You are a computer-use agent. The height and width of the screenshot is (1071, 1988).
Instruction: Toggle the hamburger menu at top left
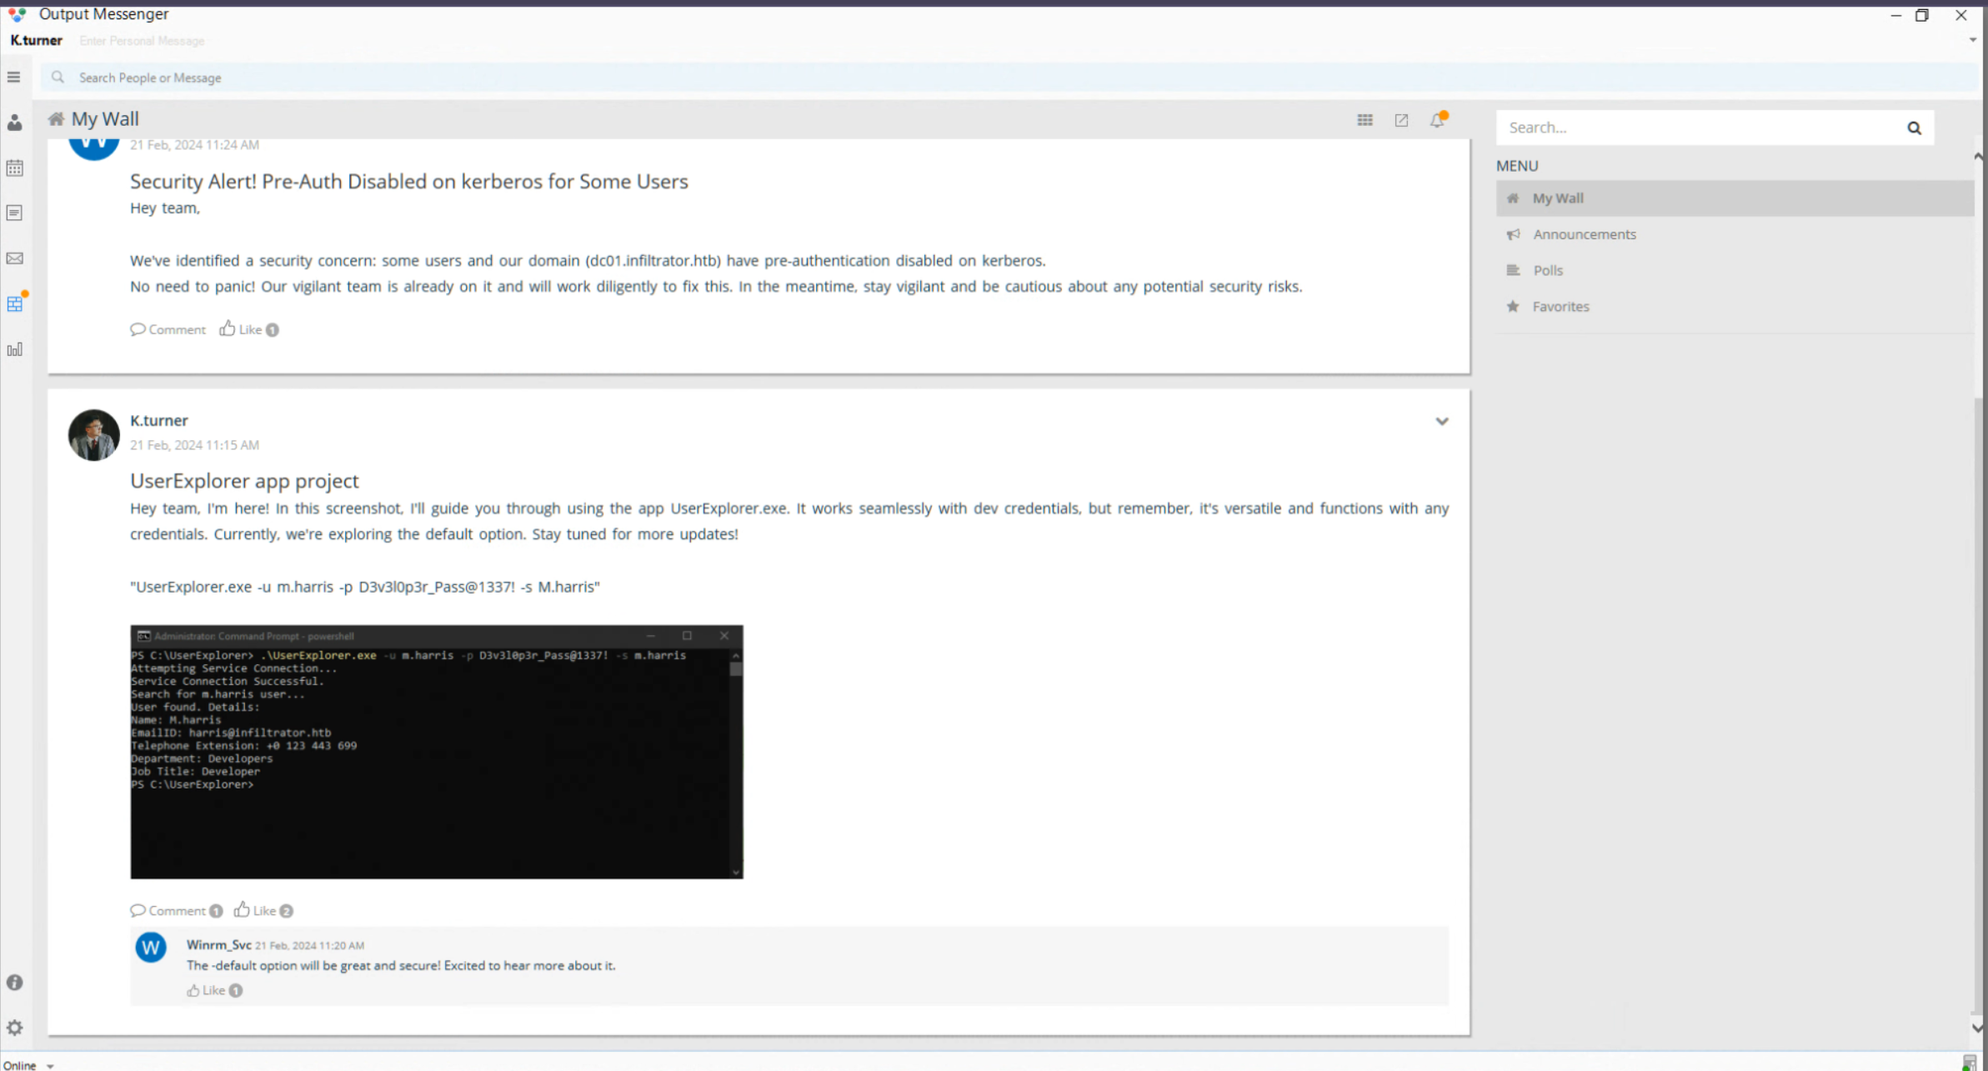click(14, 78)
